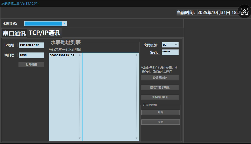Click up arrow of address list scrollbar

[x=80, y=55]
